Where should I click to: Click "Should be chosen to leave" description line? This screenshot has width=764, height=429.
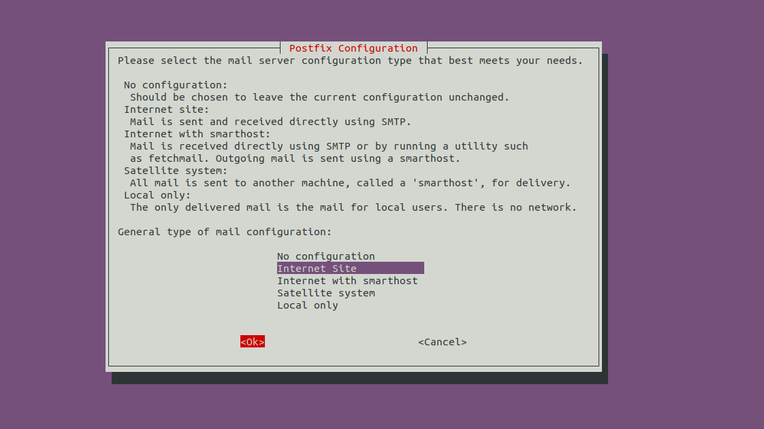319,97
